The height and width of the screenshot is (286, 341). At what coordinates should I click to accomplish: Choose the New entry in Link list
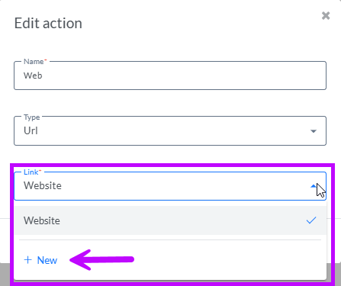[40, 260]
